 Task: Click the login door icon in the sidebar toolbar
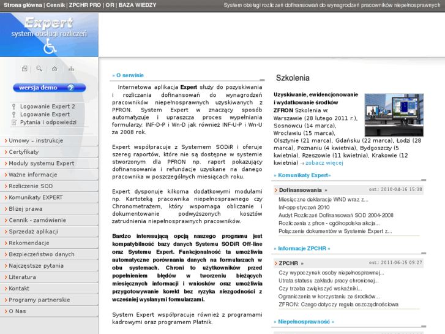pos(24,69)
